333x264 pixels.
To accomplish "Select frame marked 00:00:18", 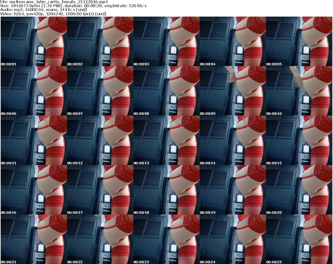I will [166, 190].
